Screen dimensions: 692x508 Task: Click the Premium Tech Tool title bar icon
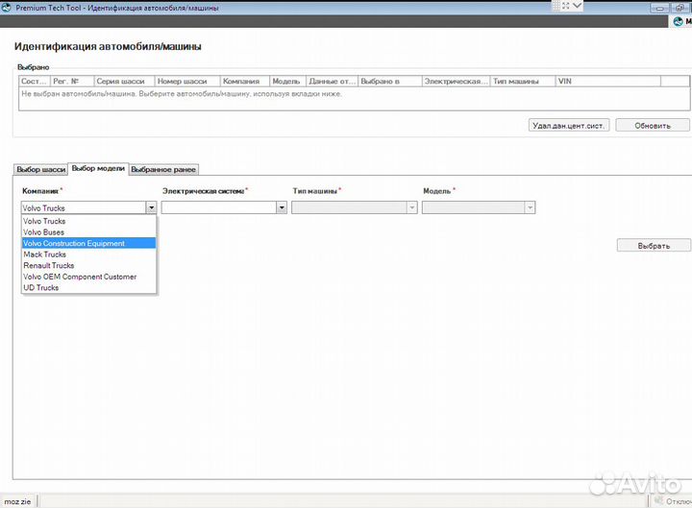click(6, 7)
